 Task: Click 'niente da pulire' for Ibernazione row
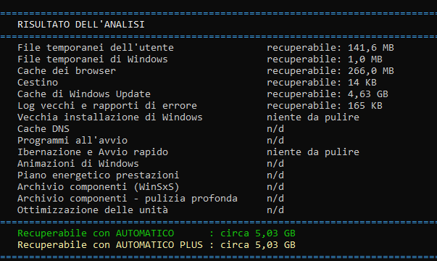pos(313,152)
